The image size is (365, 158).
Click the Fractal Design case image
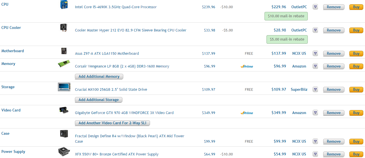tap(64, 134)
